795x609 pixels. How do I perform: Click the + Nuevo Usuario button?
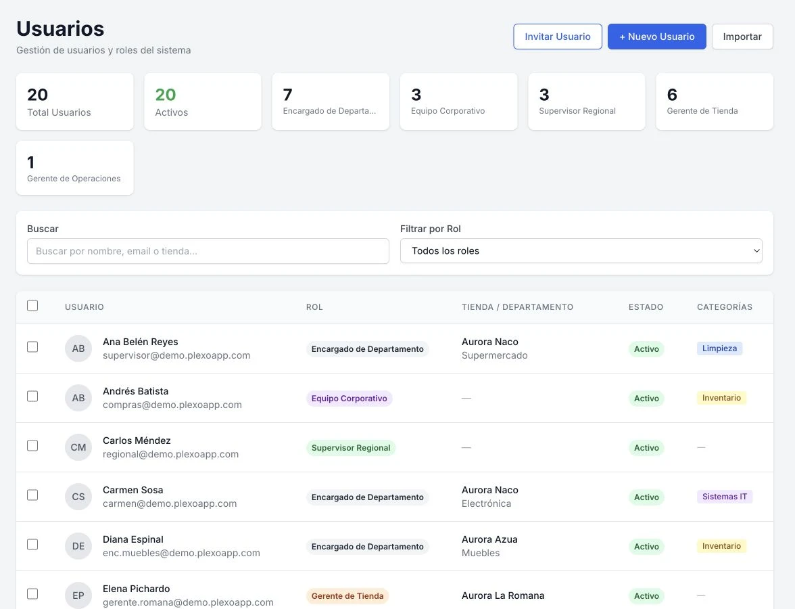656,37
